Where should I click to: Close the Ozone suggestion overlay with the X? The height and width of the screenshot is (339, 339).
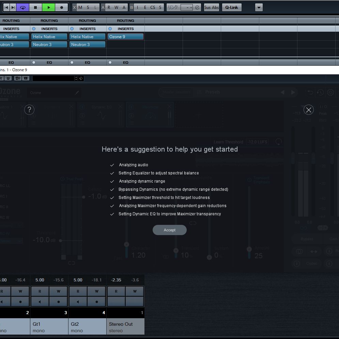(309, 110)
